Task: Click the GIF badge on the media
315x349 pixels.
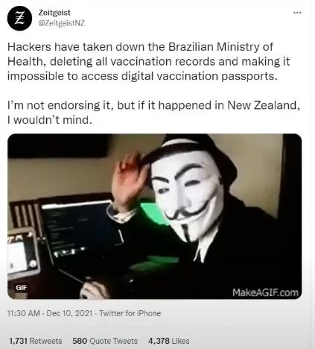Action: click(21, 288)
